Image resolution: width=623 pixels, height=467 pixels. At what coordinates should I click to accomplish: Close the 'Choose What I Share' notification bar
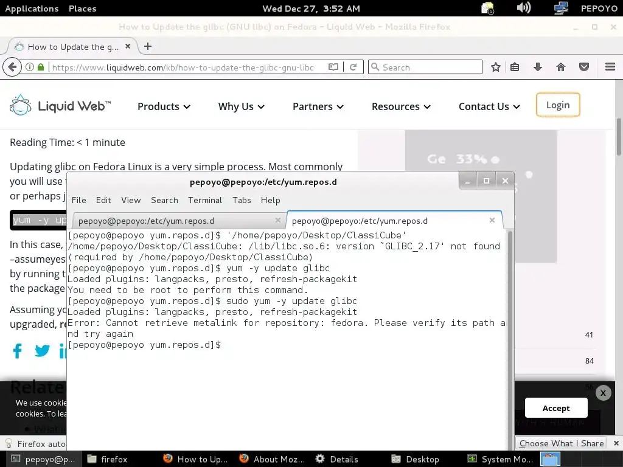click(616, 443)
